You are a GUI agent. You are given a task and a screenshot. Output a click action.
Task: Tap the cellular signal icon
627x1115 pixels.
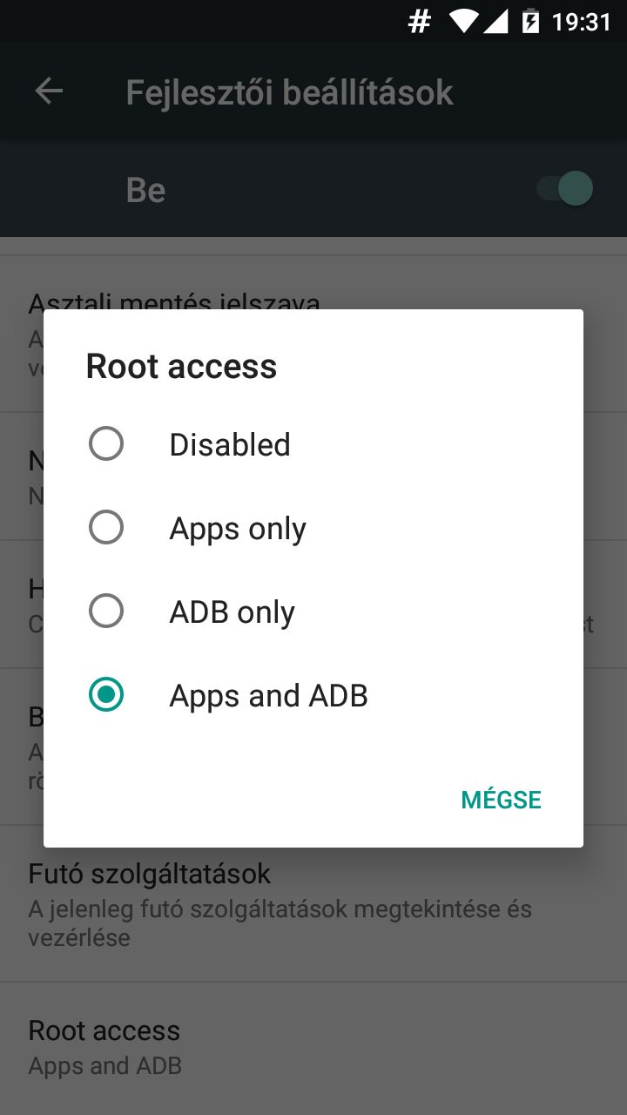click(496, 22)
